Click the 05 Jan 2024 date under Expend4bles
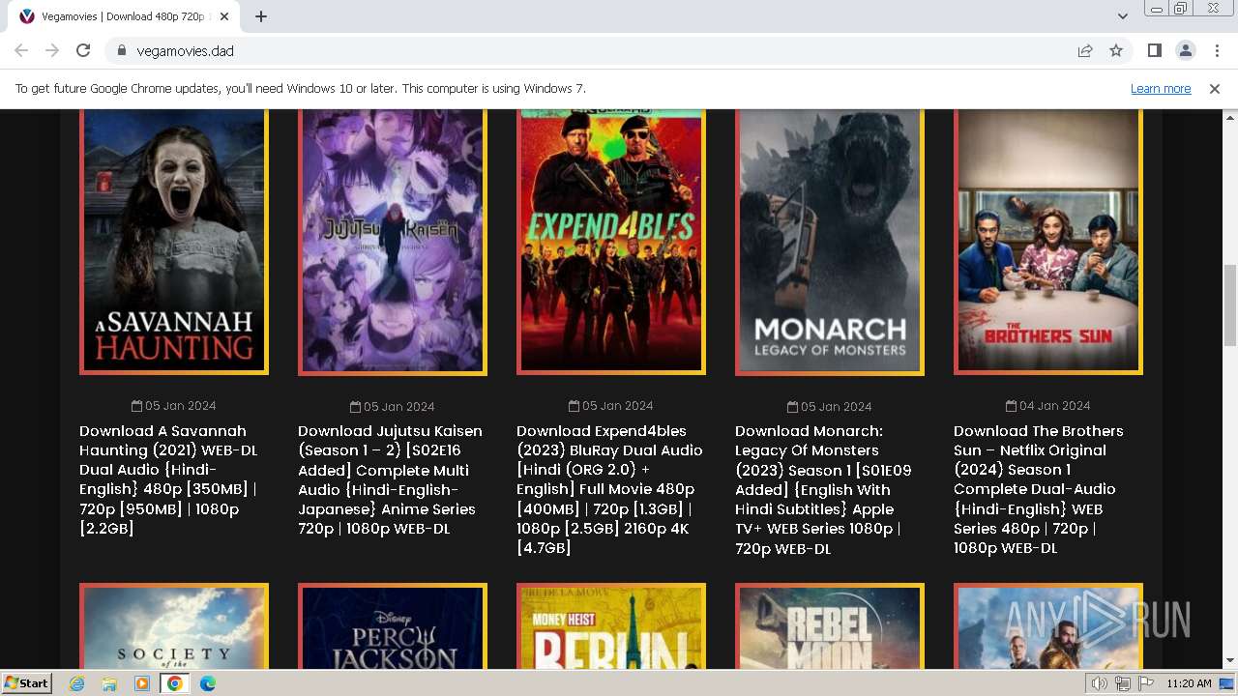 [x=611, y=406]
